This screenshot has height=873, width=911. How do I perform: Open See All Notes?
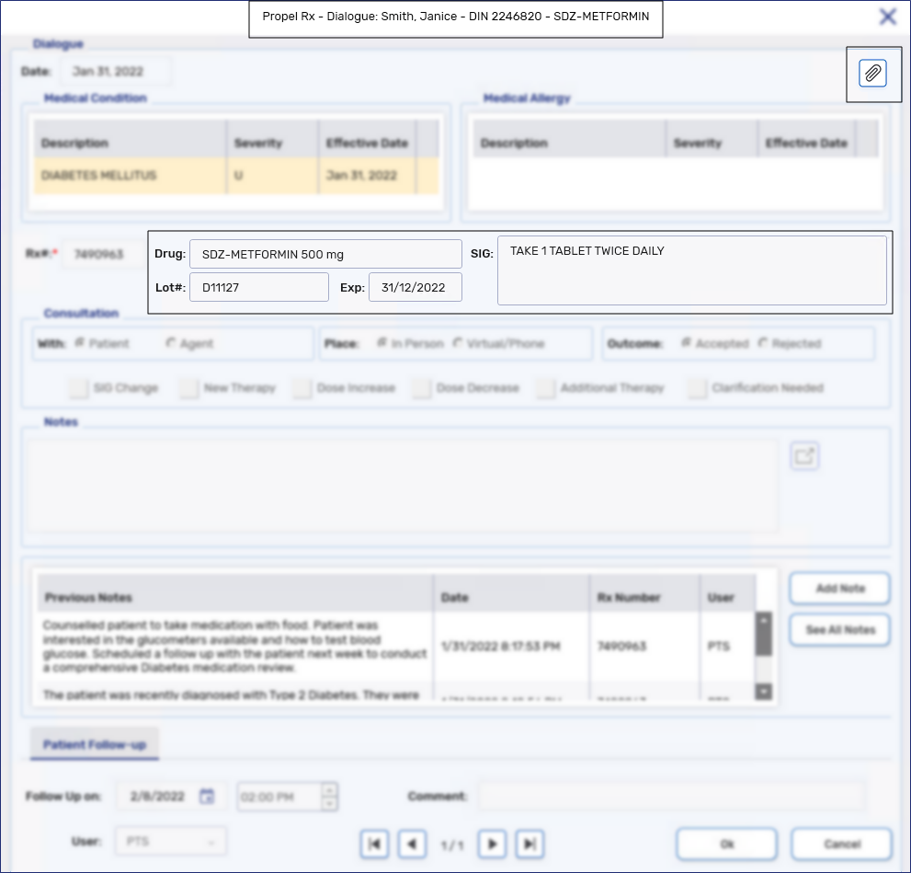pyautogui.click(x=838, y=629)
